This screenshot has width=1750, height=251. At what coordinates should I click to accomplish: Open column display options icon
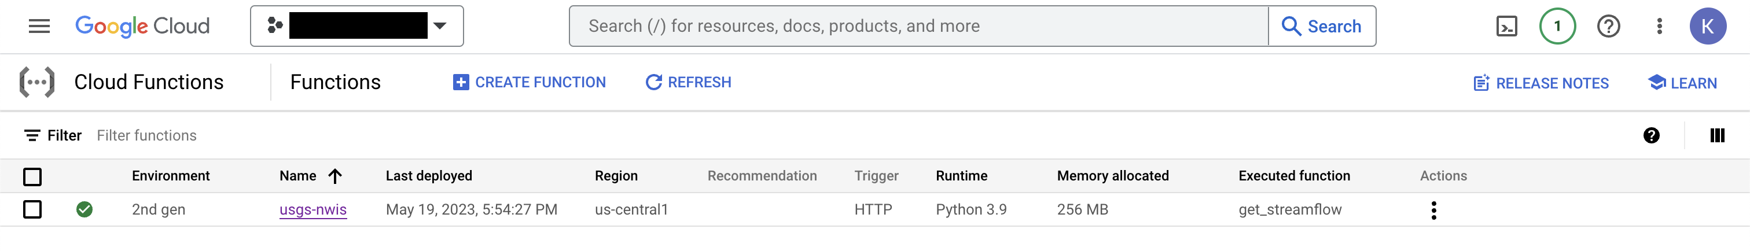click(1716, 136)
